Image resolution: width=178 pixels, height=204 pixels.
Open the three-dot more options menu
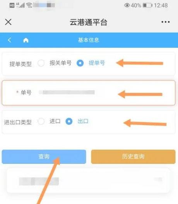[166, 22]
